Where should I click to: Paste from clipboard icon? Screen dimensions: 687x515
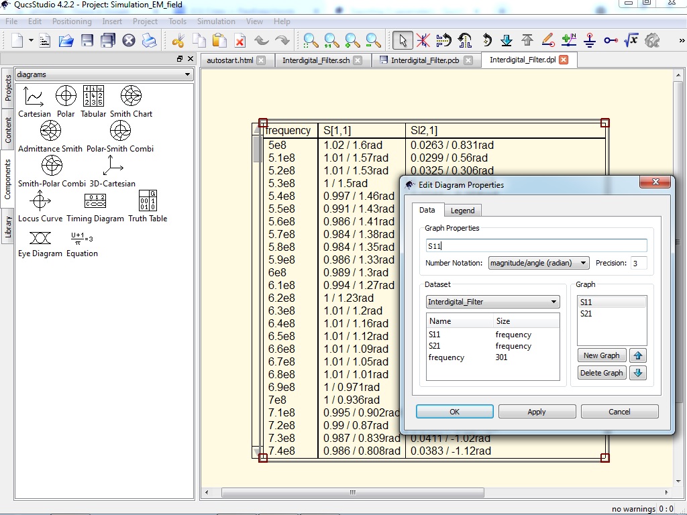(x=219, y=41)
